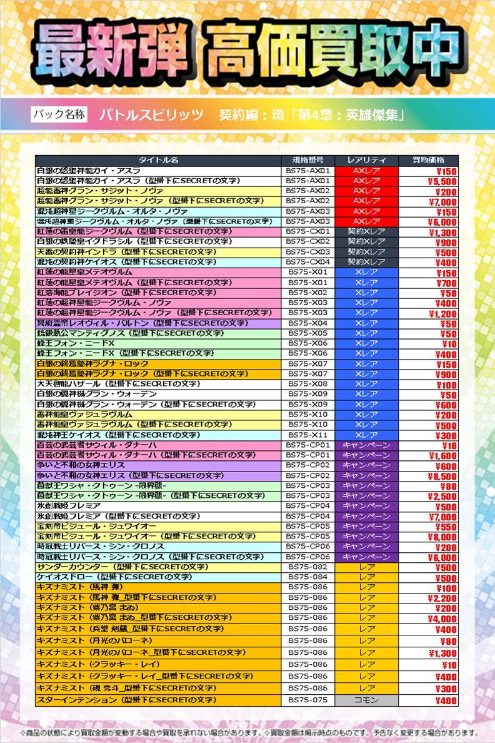Click the 'レア' cell in the BS75-082 row

(x=366, y=567)
